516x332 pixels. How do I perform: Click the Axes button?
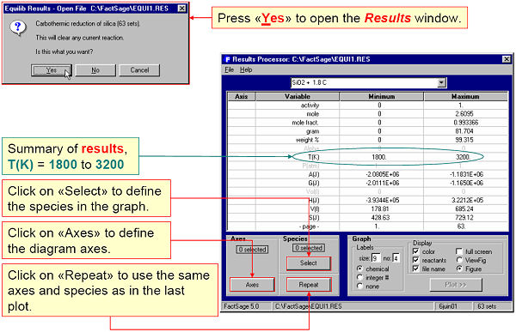252,285
